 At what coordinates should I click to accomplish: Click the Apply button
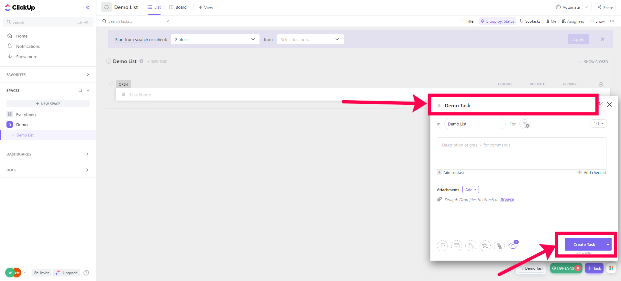click(578, 39)
